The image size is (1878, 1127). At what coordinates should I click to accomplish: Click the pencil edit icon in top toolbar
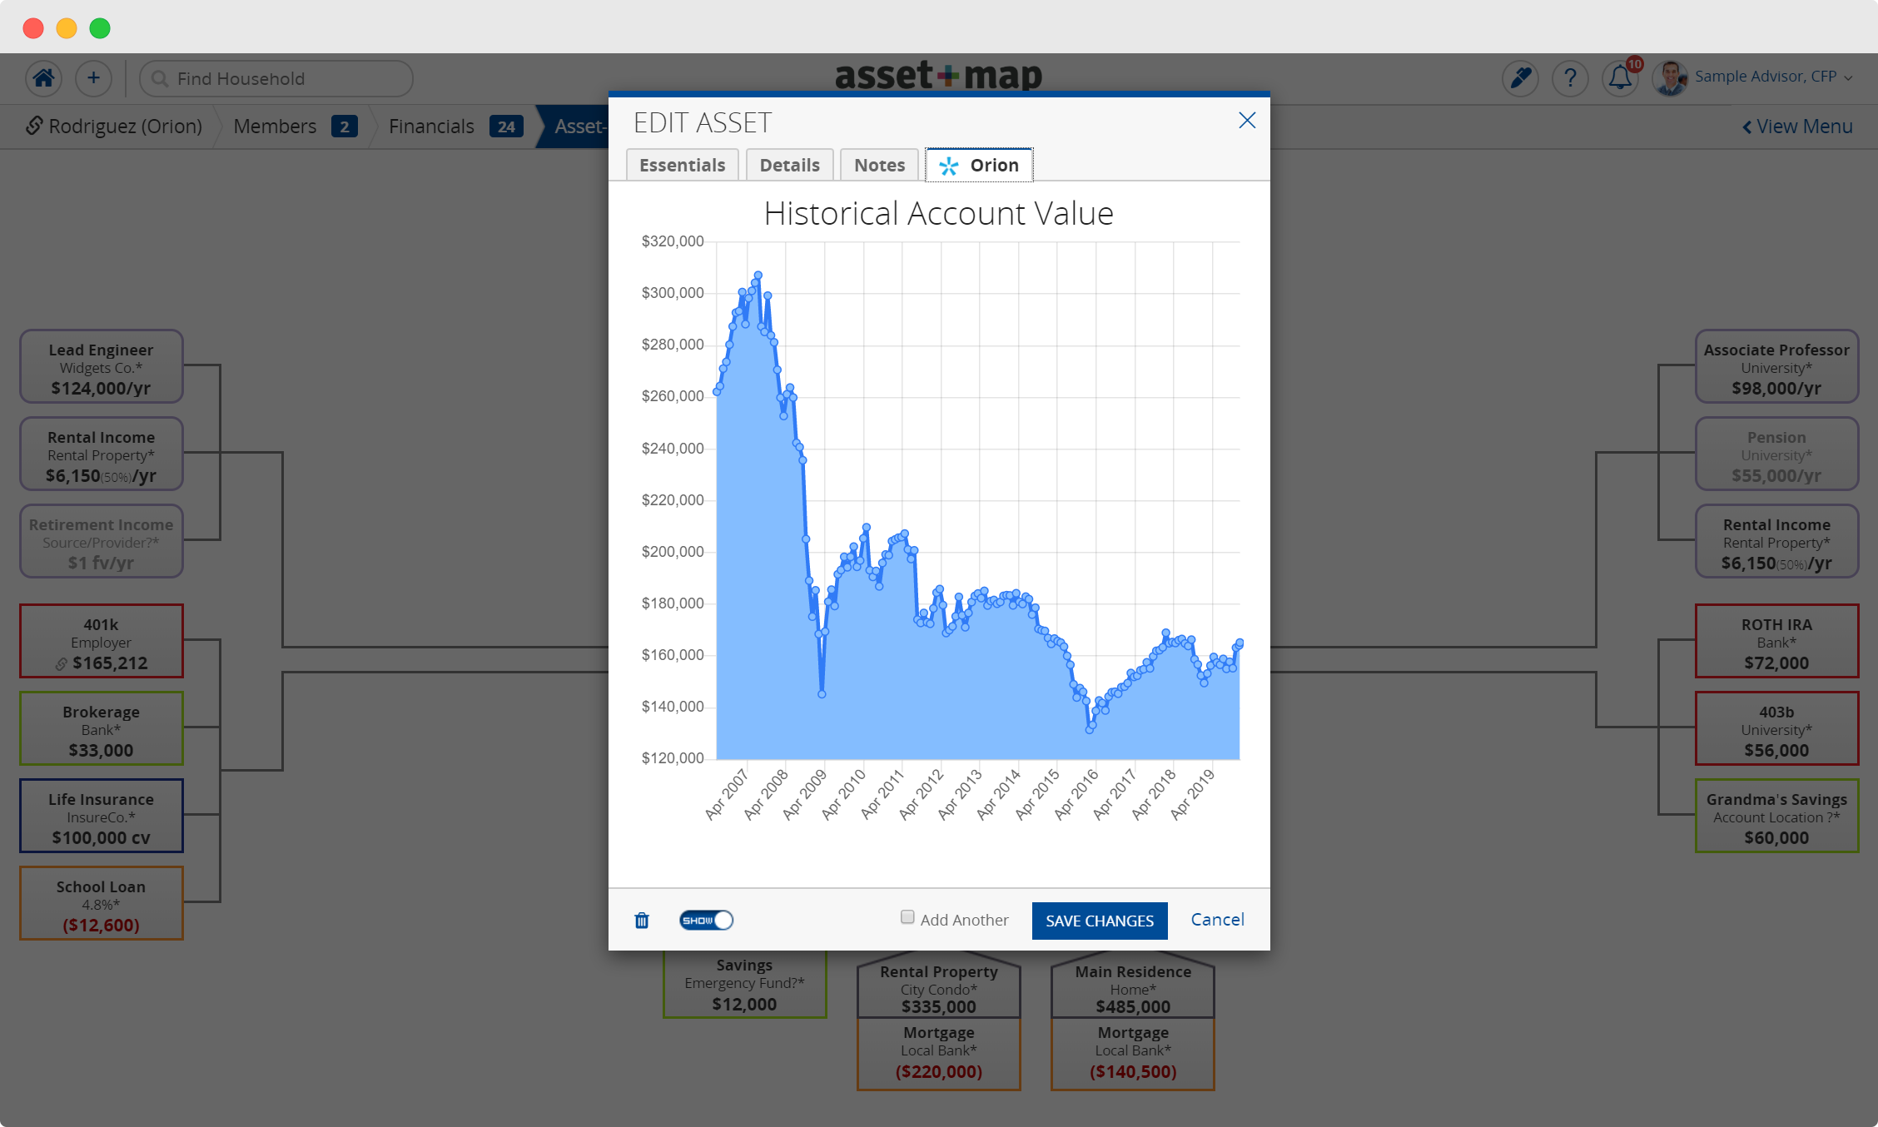(1520, 77)
